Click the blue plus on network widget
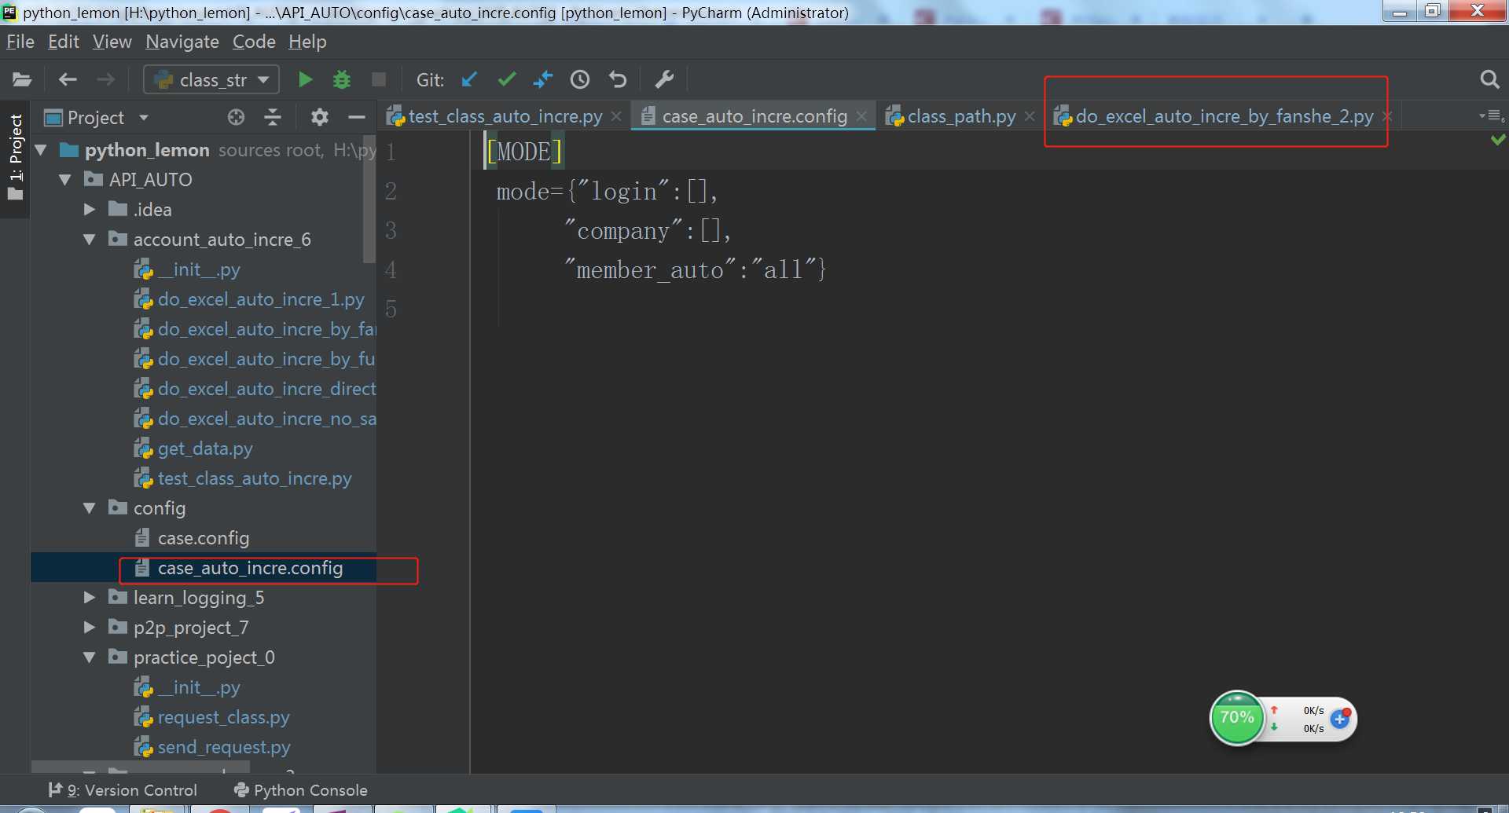The image size is (1509, 813). [x=1340, y=718]
